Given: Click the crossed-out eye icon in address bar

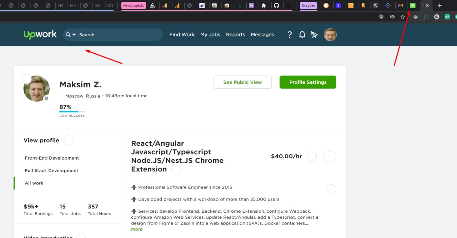Looking at the screenshot, I should (x=392, y=17).
